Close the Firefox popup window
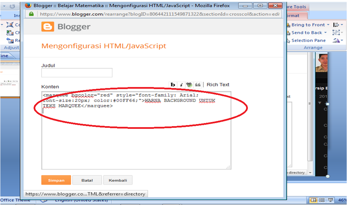This screenshot has height=205, width=347. coord(275,5)
